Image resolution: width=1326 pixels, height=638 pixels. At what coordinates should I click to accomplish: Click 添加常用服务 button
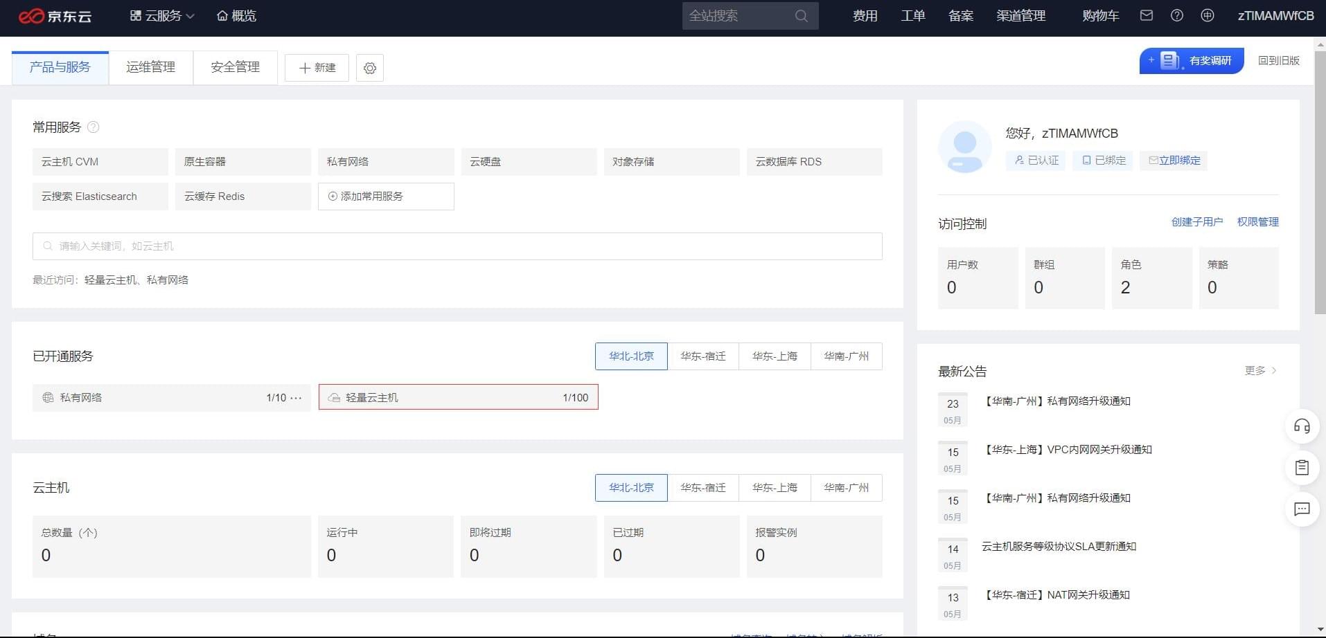(386, 197)
